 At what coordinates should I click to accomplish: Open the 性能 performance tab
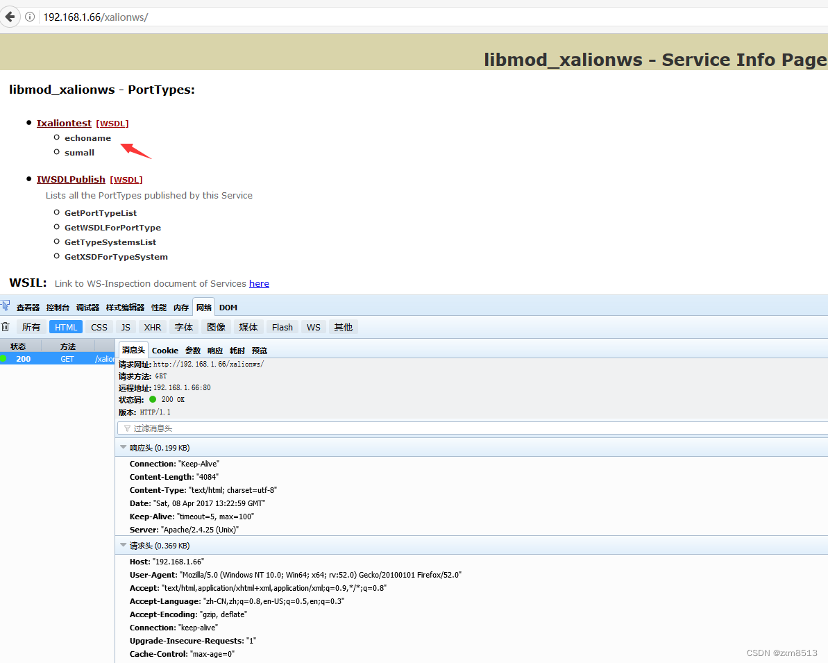pyautogui.click(x=159, y=308)
